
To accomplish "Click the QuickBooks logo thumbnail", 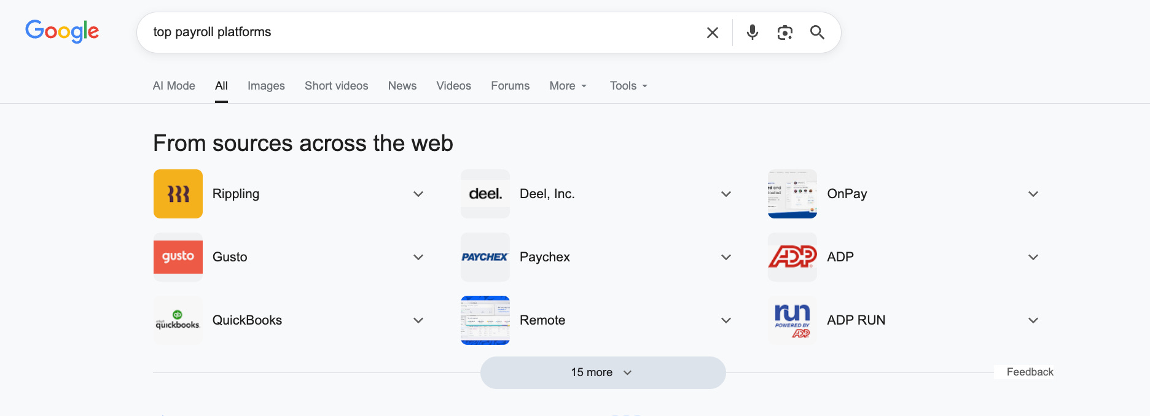I will click(178, 320).
